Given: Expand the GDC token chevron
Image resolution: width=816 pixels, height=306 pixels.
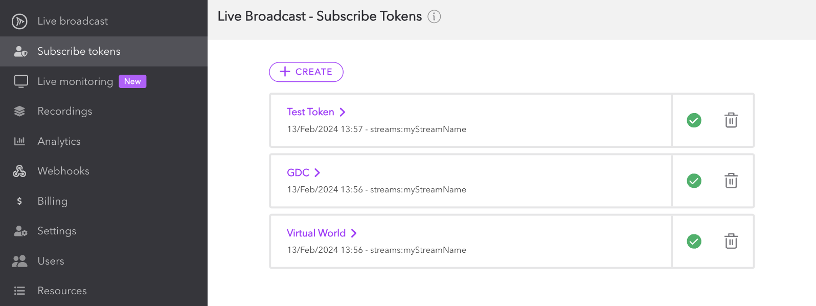Looking at the screenshot, I should 317,172.
